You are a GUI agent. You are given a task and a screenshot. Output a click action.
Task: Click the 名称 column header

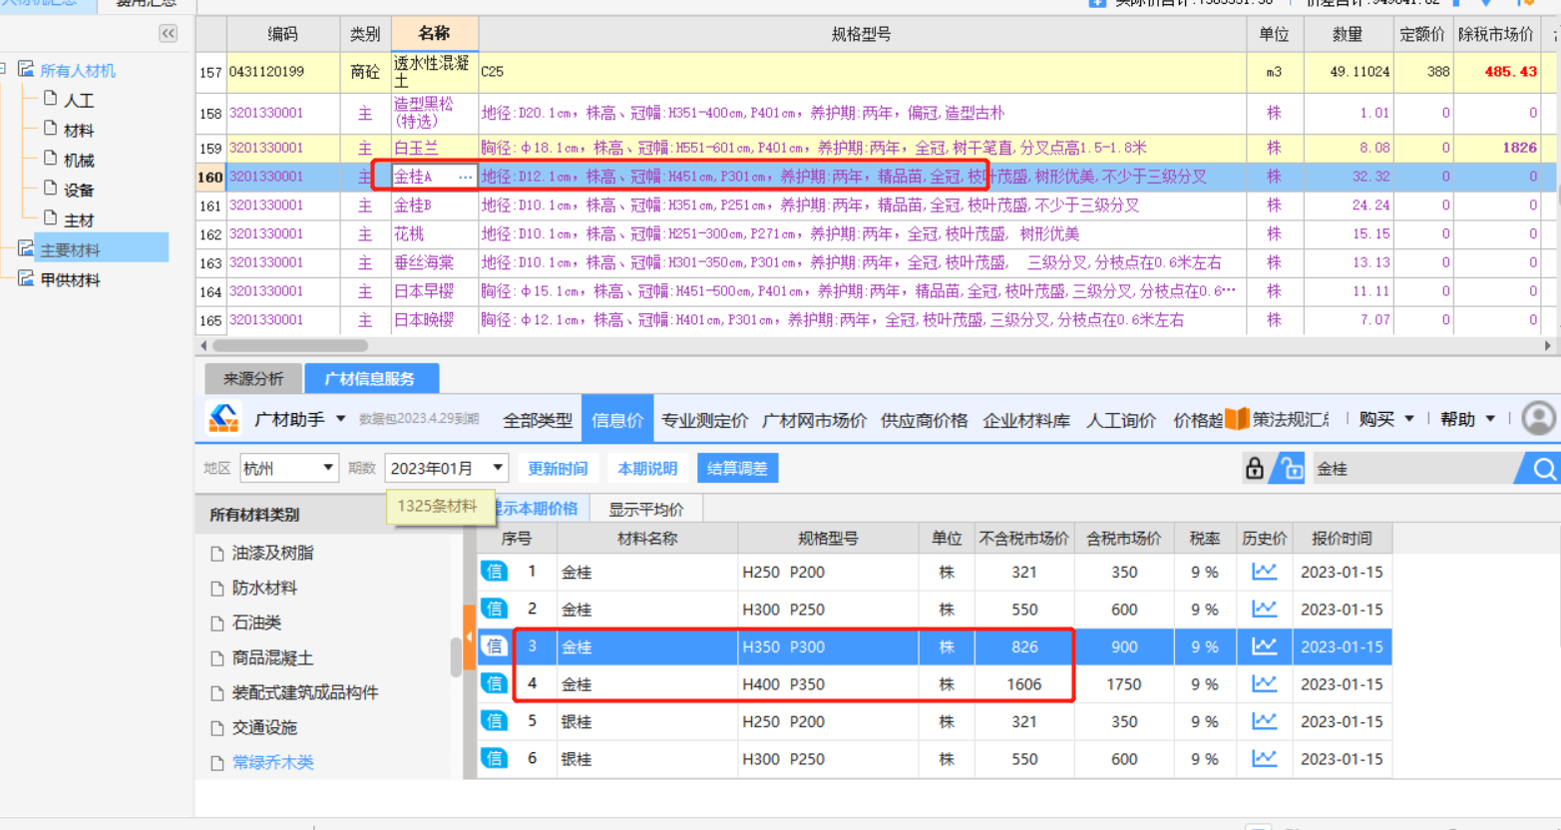435,34
